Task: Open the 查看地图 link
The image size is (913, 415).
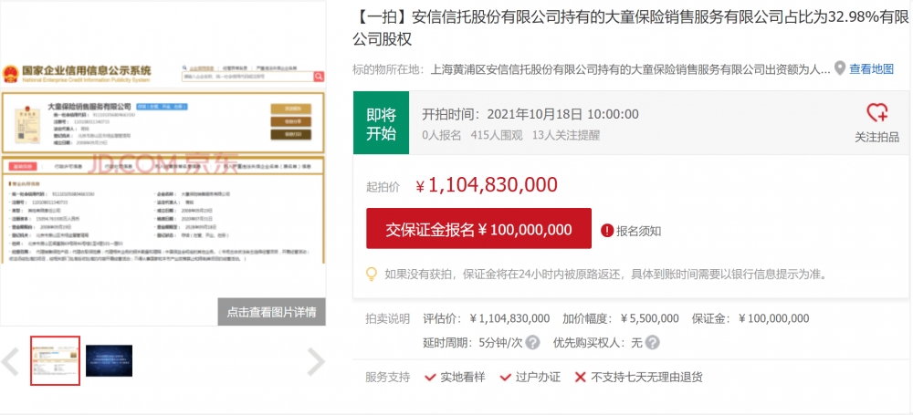Action: point(872,69)
